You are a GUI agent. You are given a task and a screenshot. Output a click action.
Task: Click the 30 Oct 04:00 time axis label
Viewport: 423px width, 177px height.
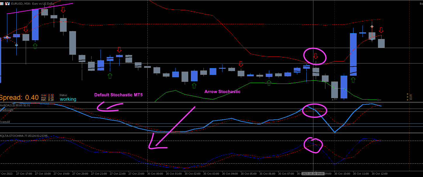point(231,174)
